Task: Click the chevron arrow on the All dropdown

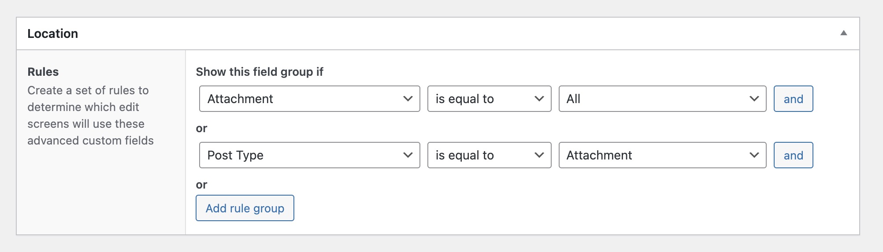Action: click(754, 99)
